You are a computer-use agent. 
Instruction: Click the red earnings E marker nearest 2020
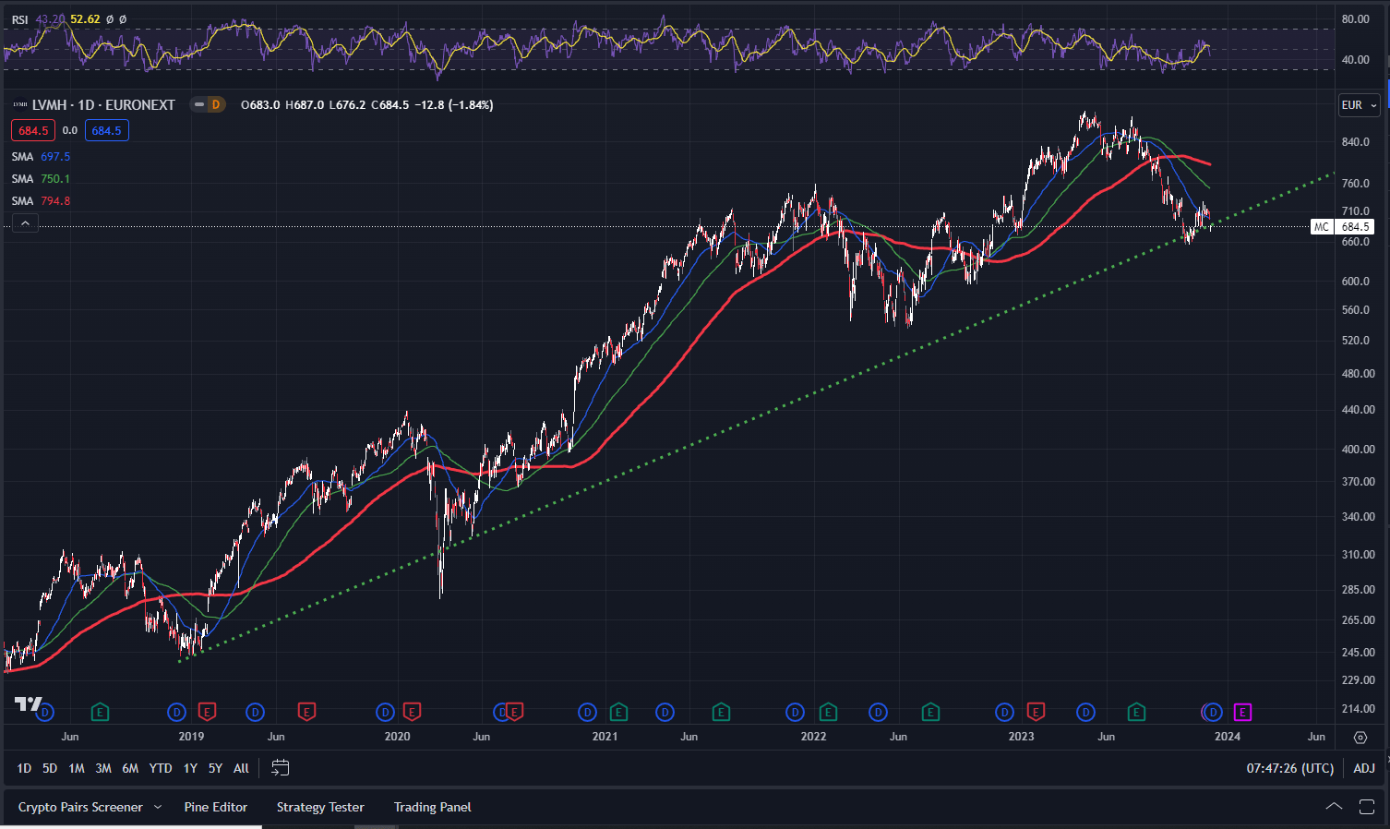click(x=413, y=712)
